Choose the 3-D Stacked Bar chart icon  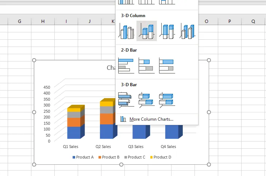point(147,99)
